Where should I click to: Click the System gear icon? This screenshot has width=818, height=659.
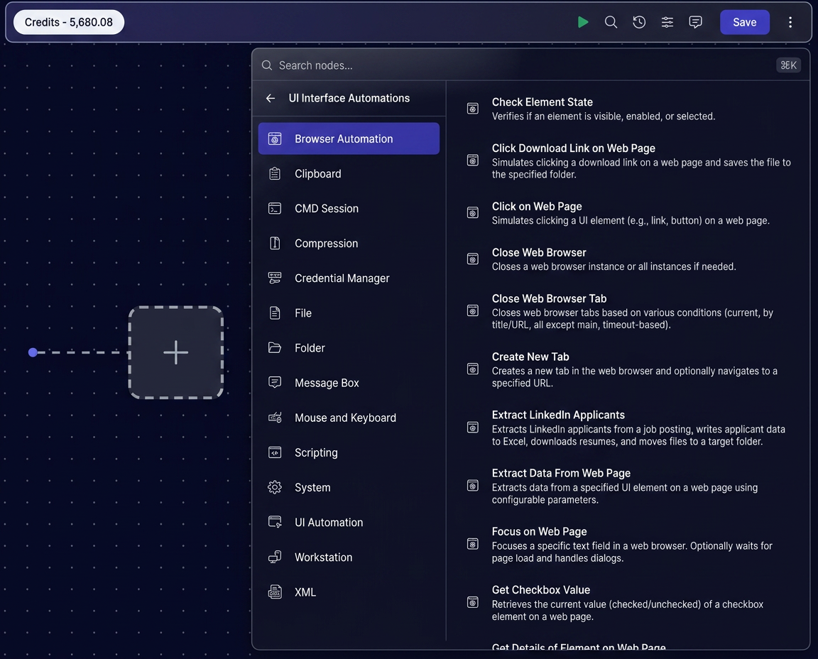tap(275, 487)
